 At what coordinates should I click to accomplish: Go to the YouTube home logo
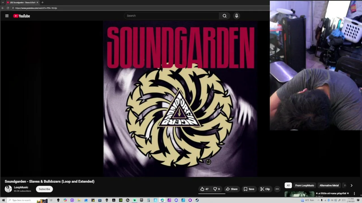tap(21, 16)
